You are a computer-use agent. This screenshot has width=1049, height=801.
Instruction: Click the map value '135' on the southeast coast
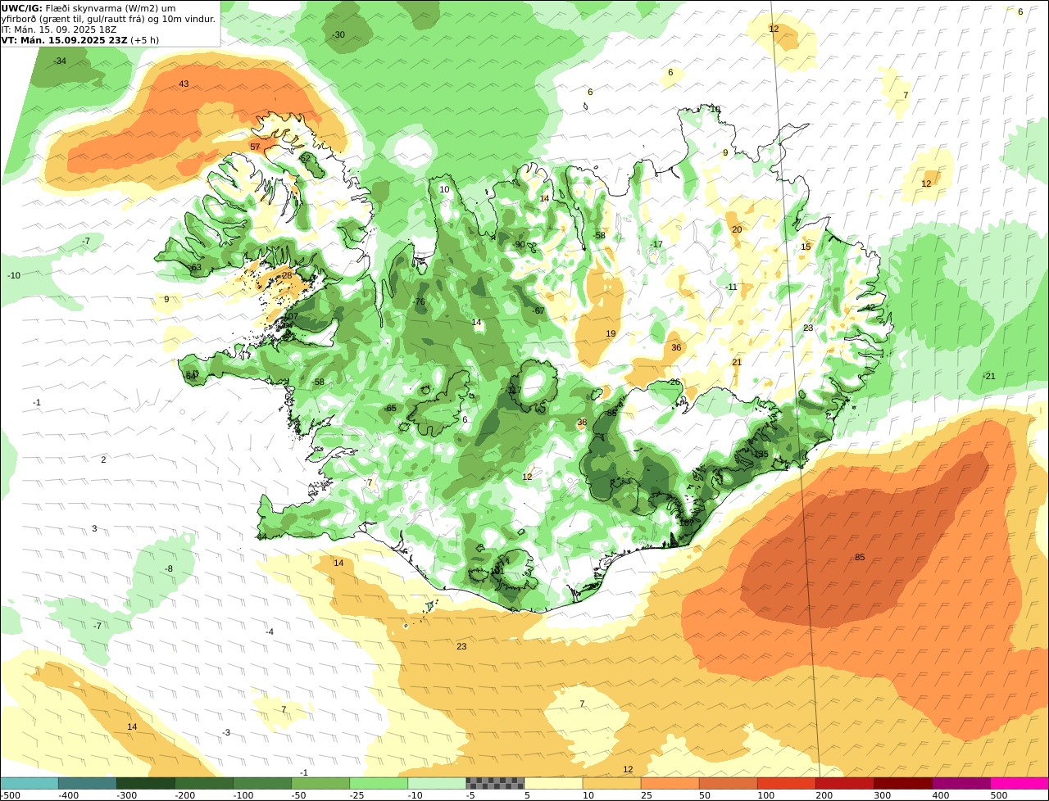[761, 455]
